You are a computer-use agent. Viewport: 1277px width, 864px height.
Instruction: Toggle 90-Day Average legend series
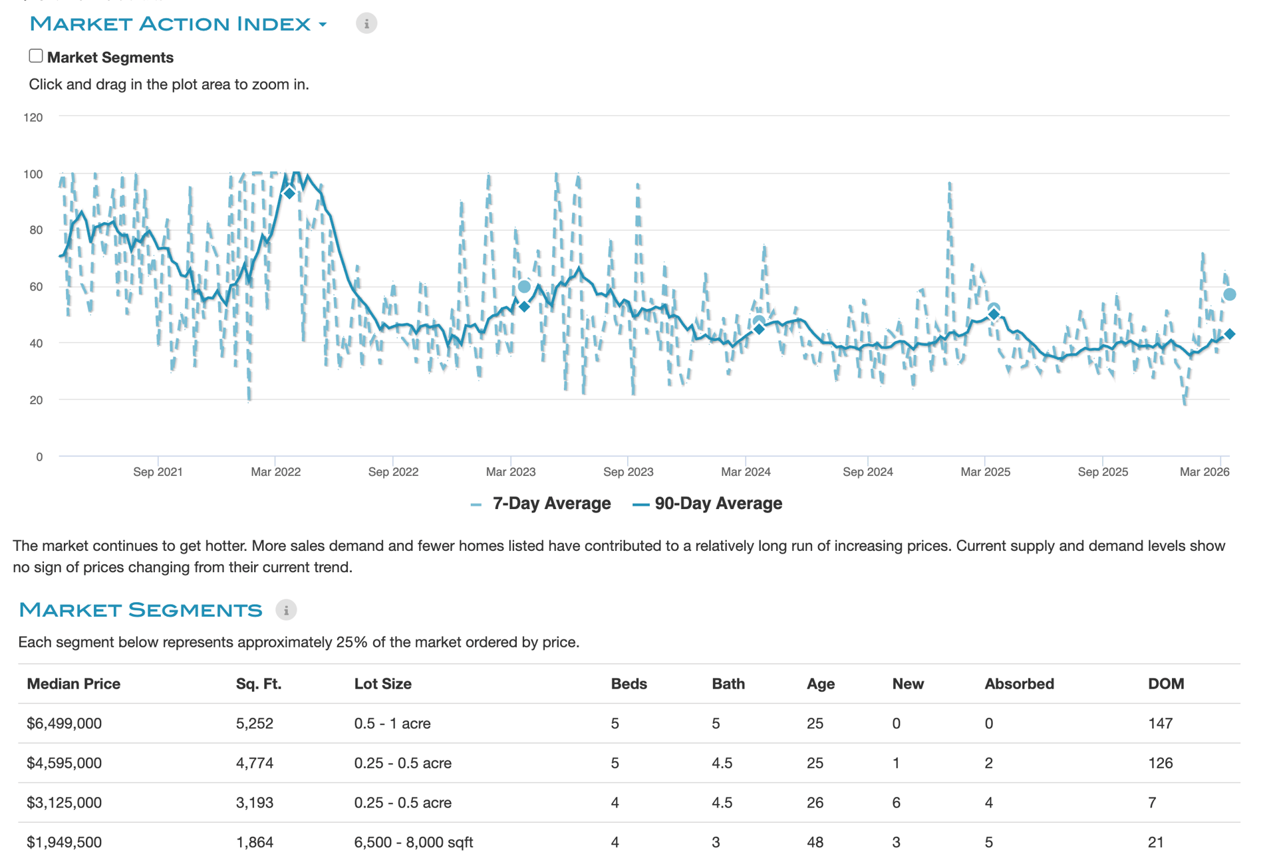point(718,504)
